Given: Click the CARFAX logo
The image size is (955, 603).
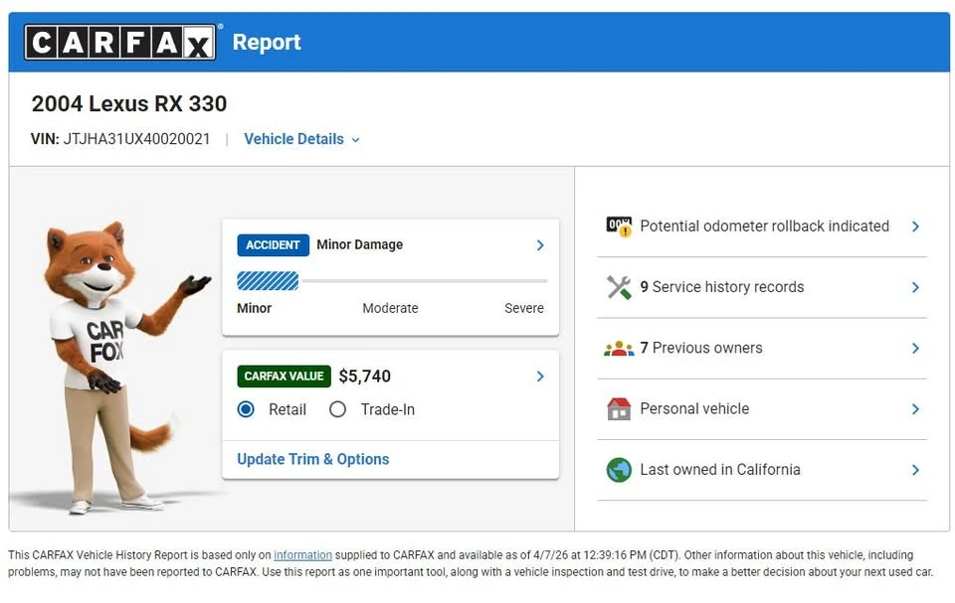Looking at the screenshot, I should (x=120, y=42).
